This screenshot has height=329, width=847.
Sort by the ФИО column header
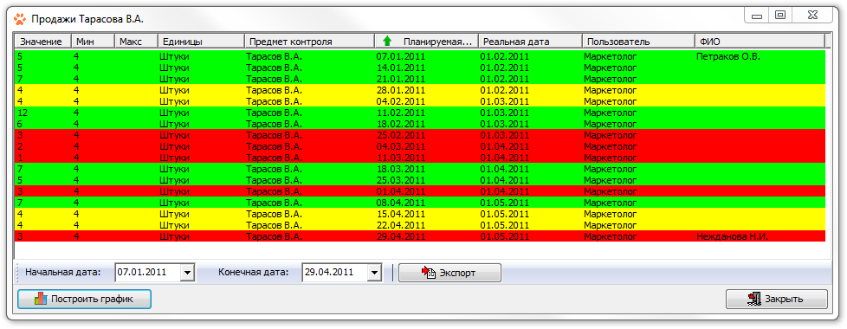[760, 42]
